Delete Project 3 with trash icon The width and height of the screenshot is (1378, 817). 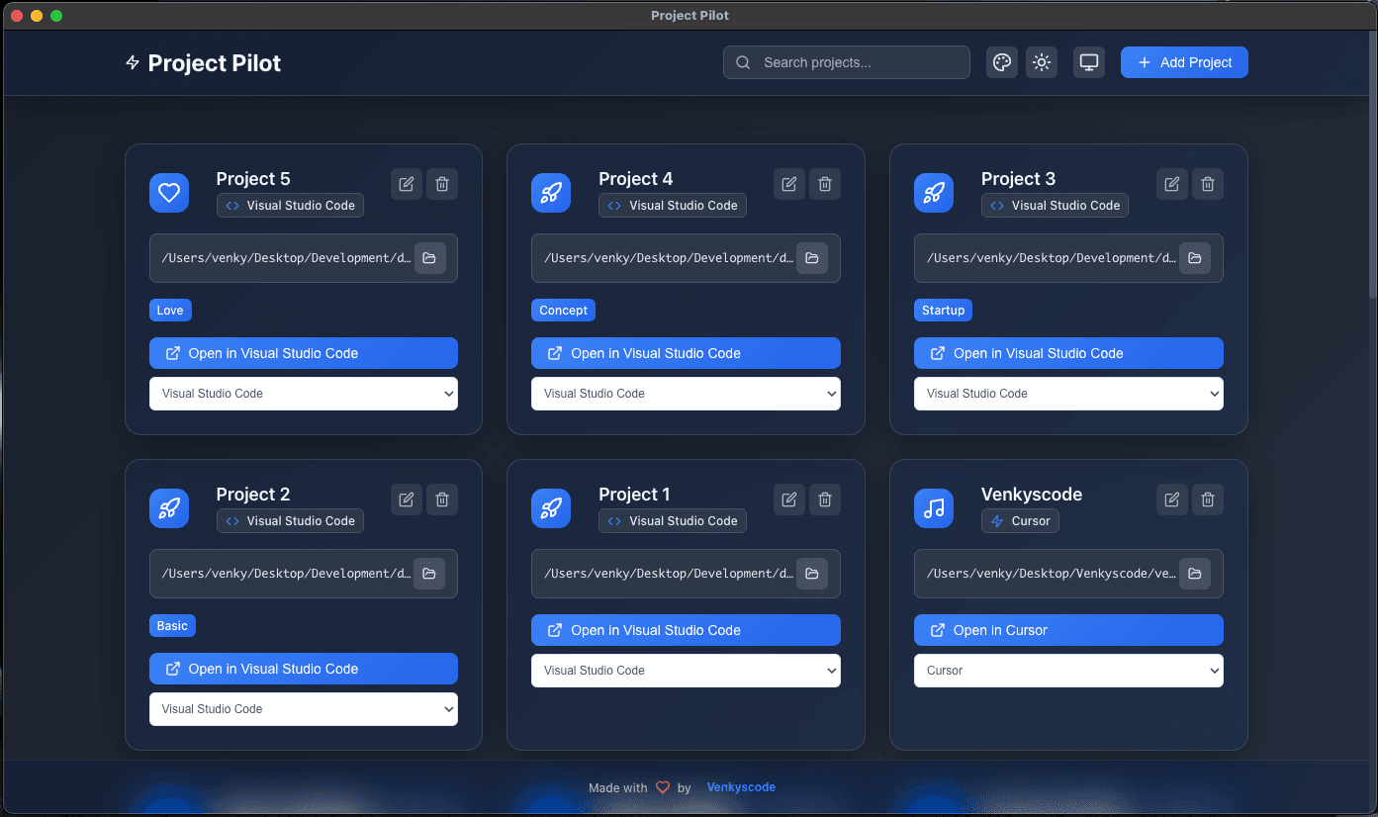(x=1208, y=184)
